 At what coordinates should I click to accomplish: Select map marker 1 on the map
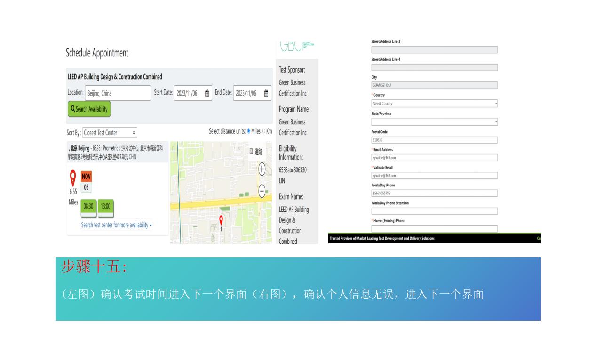point(221,219)
